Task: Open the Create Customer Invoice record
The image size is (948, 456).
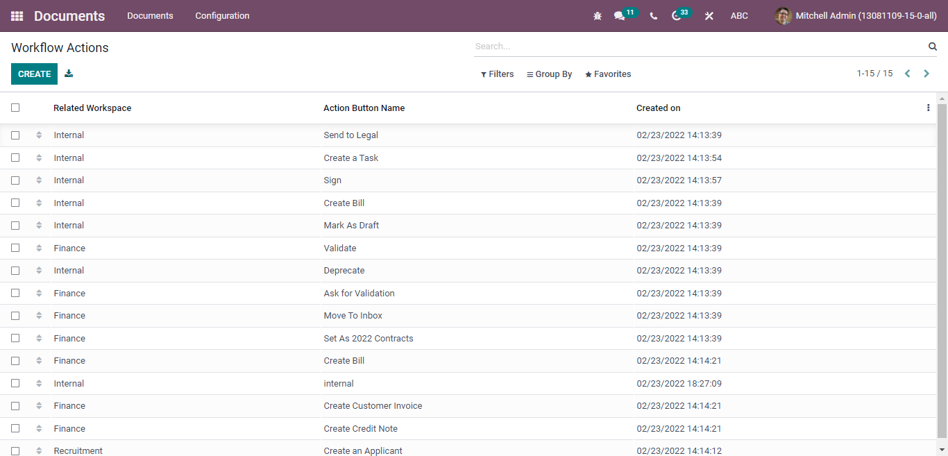Action: [373, 406]
